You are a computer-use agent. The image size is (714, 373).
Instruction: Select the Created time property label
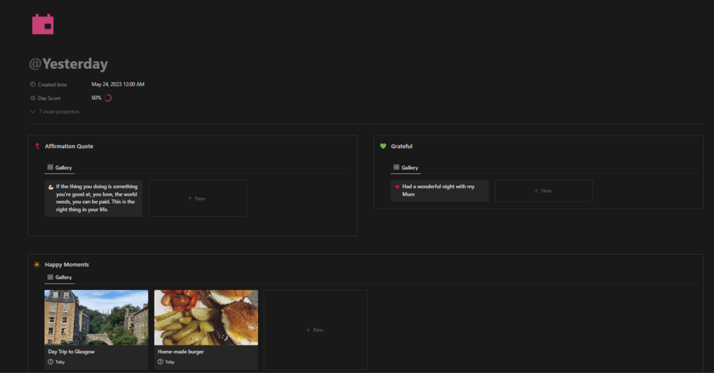pyautogui.click(x=53, y=84)
